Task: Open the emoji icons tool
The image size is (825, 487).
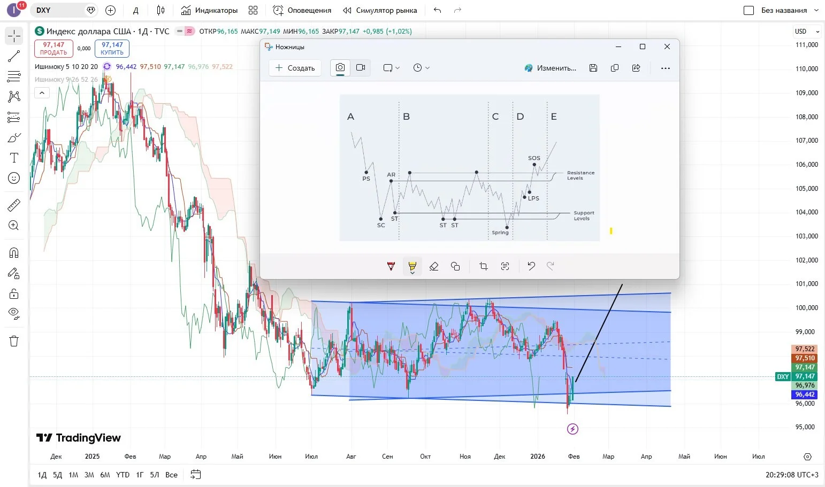Action: [x=14, y=178]
